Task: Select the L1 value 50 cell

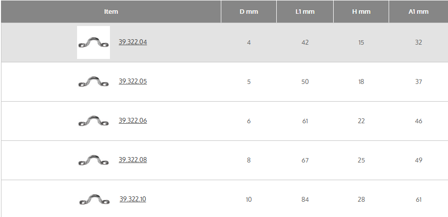Action: [305, 82]
